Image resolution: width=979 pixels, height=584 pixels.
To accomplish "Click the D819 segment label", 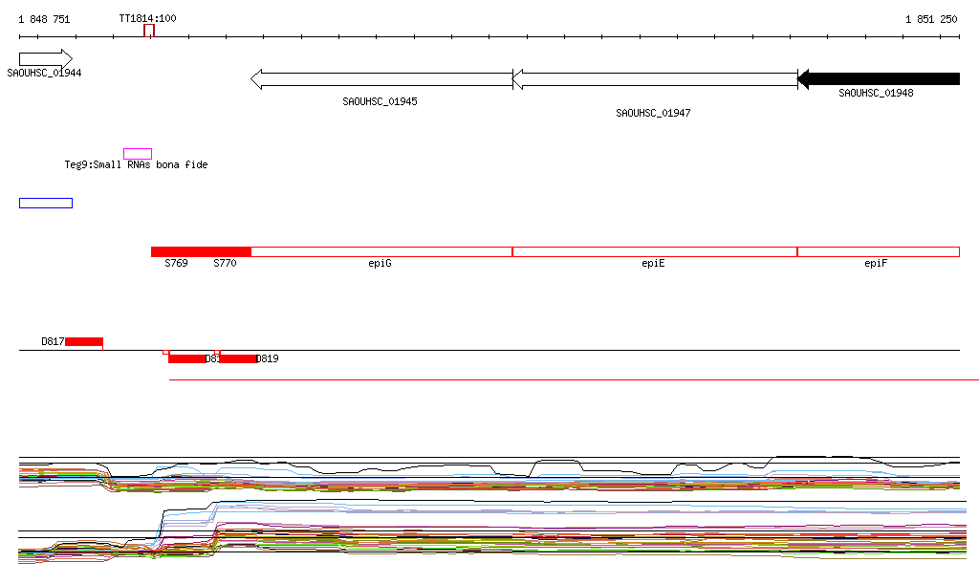I will click(268, 359).
